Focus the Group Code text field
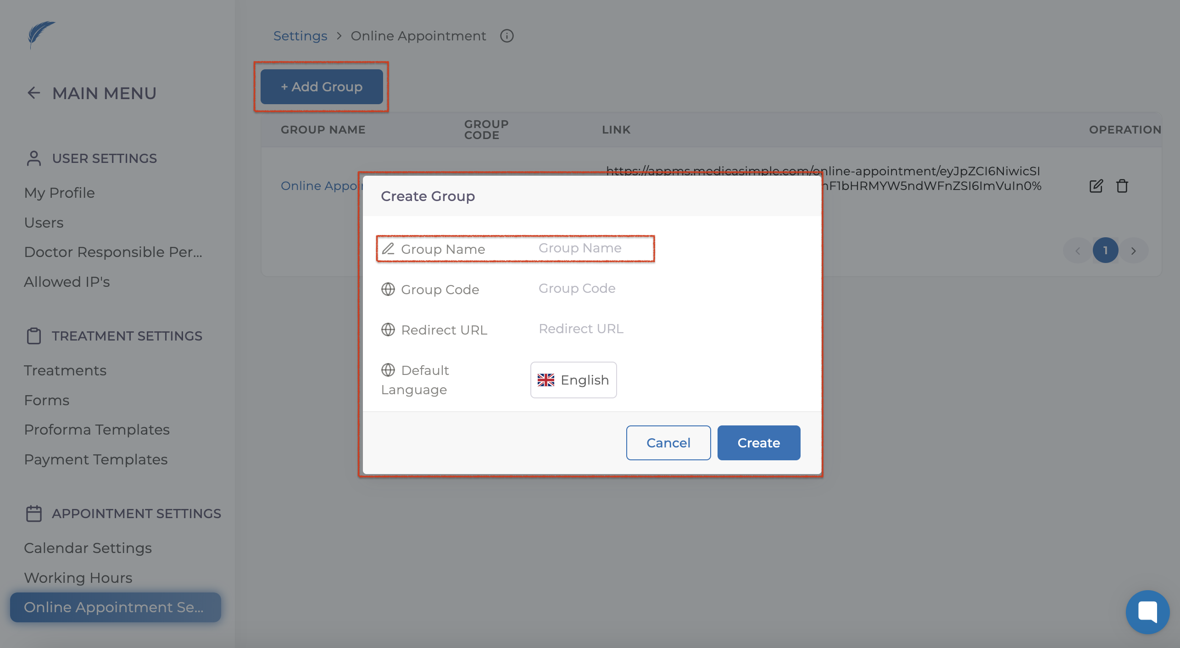Image resolution: width=1180 pixels, height=648 pixels. pos(592,289)
